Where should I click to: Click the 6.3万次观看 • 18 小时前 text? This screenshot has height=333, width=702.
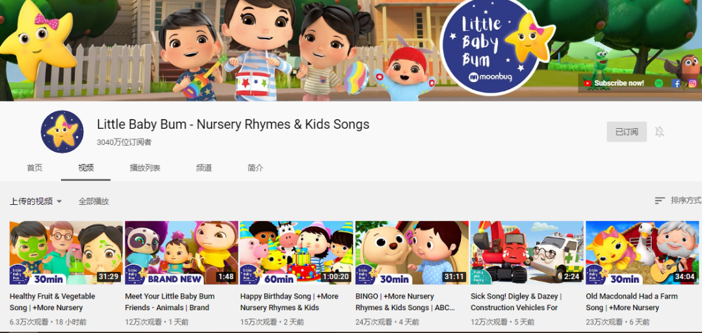pyautogui.click(x=48, y=322)
